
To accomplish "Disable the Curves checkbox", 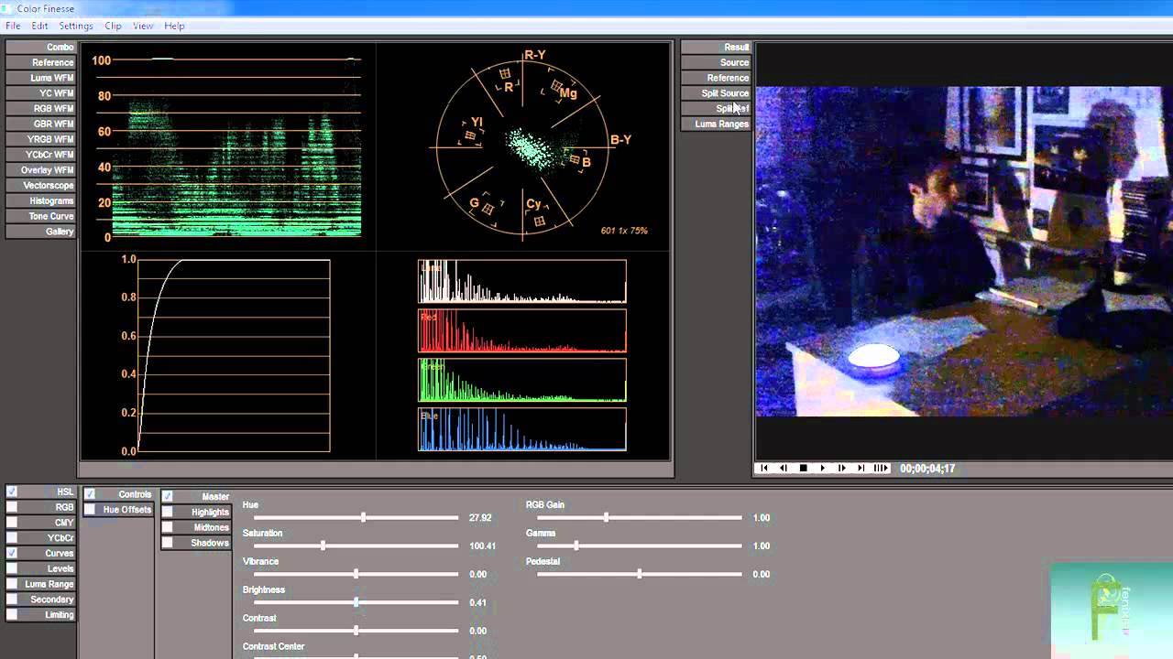I will pos(12,553).
